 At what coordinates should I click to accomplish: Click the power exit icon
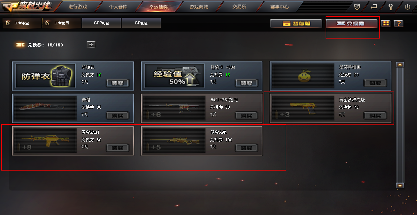[x=407, y=7]
